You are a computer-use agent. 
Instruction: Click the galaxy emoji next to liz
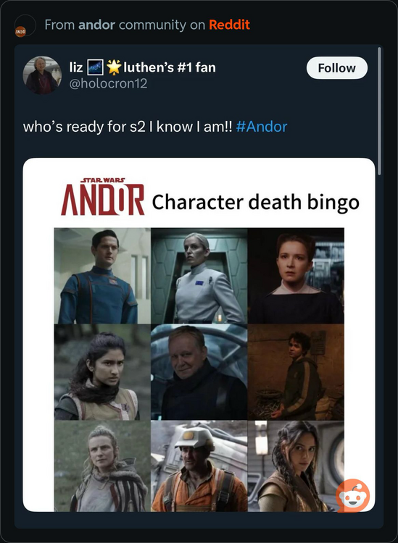[95, 67]
